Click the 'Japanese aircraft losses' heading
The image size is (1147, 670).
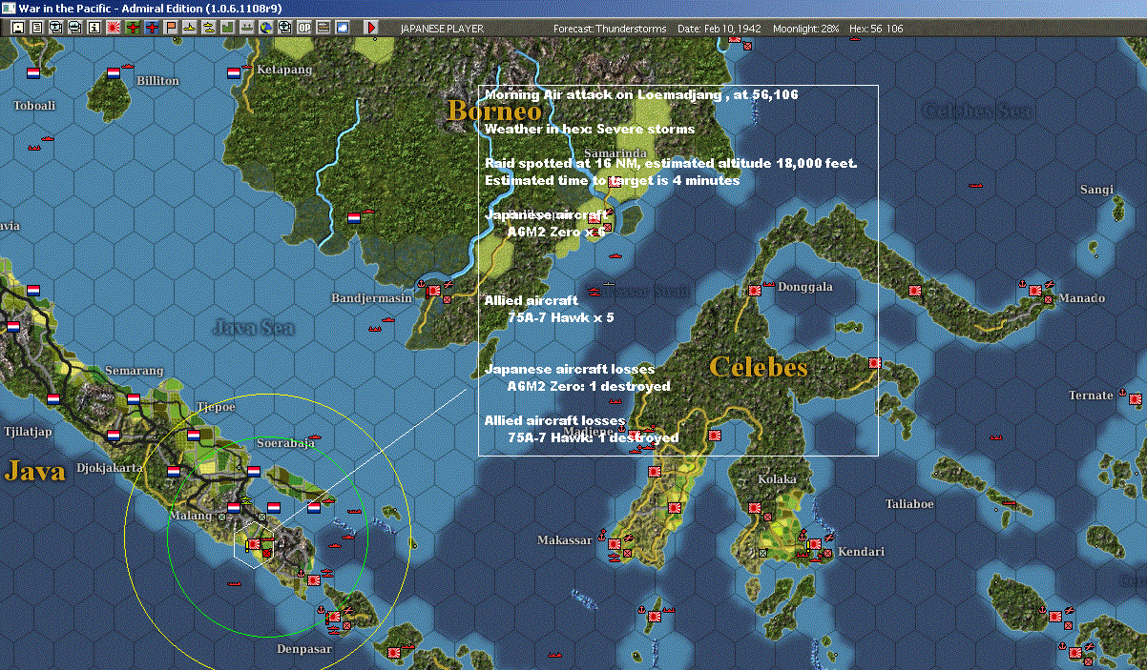[x=570, y=369]
